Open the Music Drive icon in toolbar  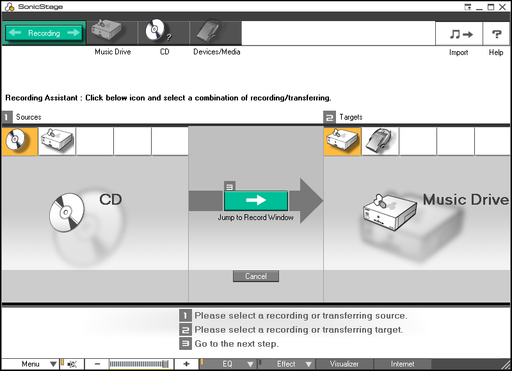coord(112,33)
